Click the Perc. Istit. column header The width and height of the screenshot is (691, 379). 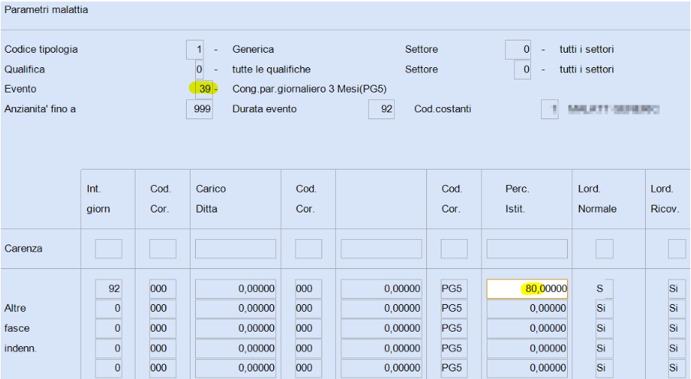tap(517, 199)
